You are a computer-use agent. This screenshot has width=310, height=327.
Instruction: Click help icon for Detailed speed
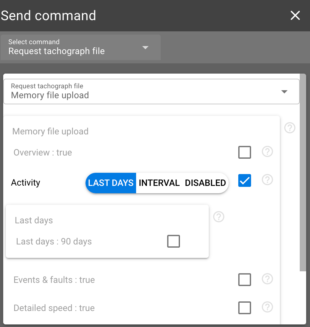pos(267,307)
